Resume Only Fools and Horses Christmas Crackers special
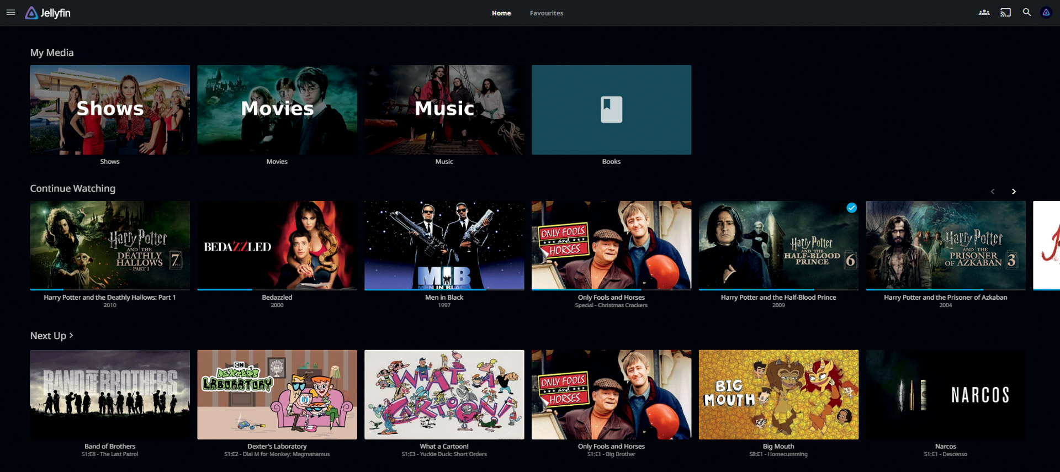 (x=611, y=245)
